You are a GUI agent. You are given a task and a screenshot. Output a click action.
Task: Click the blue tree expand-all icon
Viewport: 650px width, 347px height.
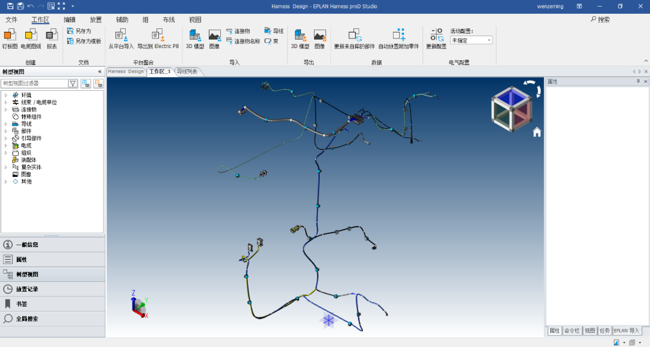[86, 83]
